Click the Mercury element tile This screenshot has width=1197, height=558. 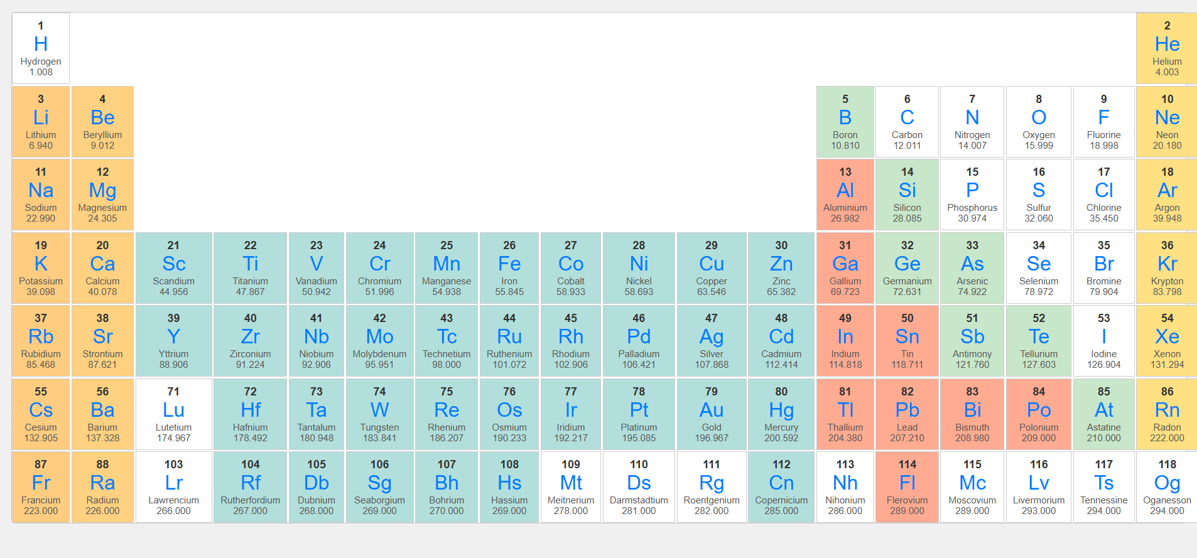click(781, 414)
